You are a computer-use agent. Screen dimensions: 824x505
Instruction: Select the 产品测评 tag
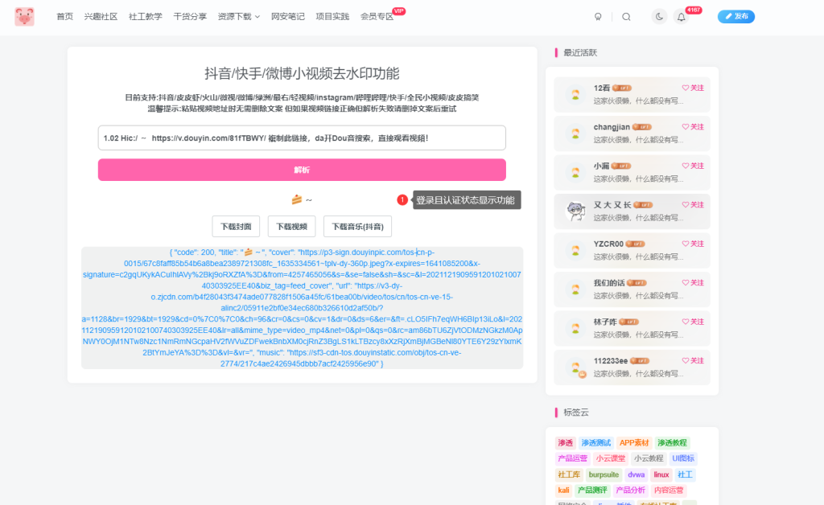(592, 491)
